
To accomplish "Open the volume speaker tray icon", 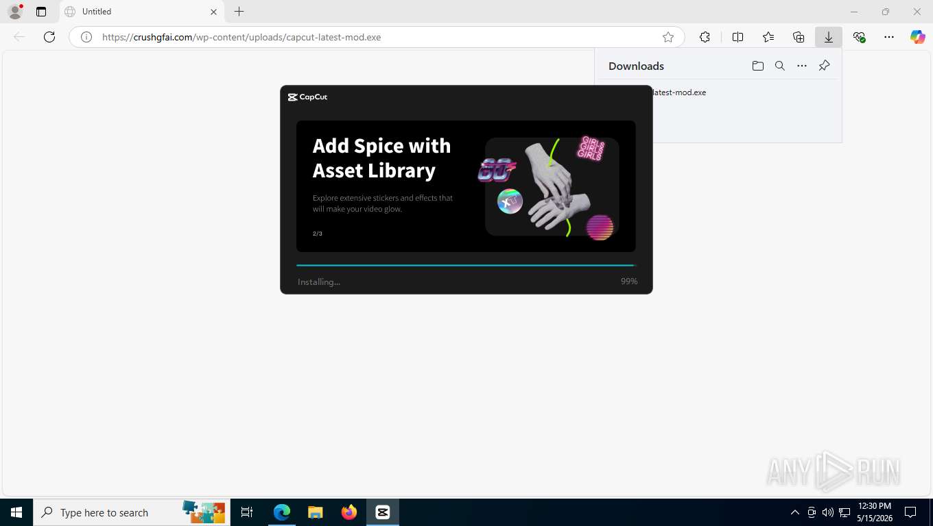I will tap(827, 512).
